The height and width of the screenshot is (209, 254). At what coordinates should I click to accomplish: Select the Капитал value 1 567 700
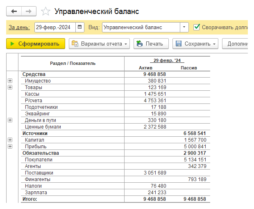pyautogui.click(x=195, y=140)
